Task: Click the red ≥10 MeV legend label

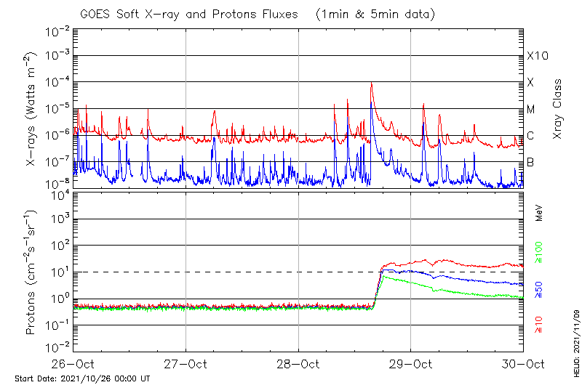Action: point(539,325)
